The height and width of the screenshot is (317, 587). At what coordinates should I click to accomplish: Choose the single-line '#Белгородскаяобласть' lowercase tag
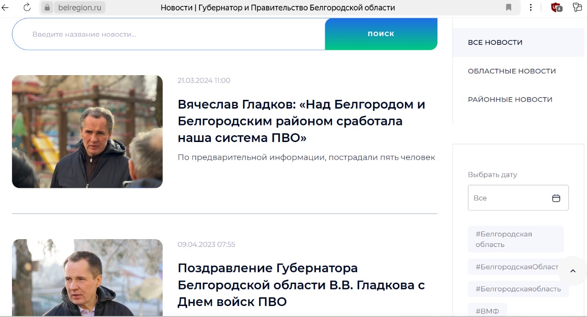click(518, 289)
